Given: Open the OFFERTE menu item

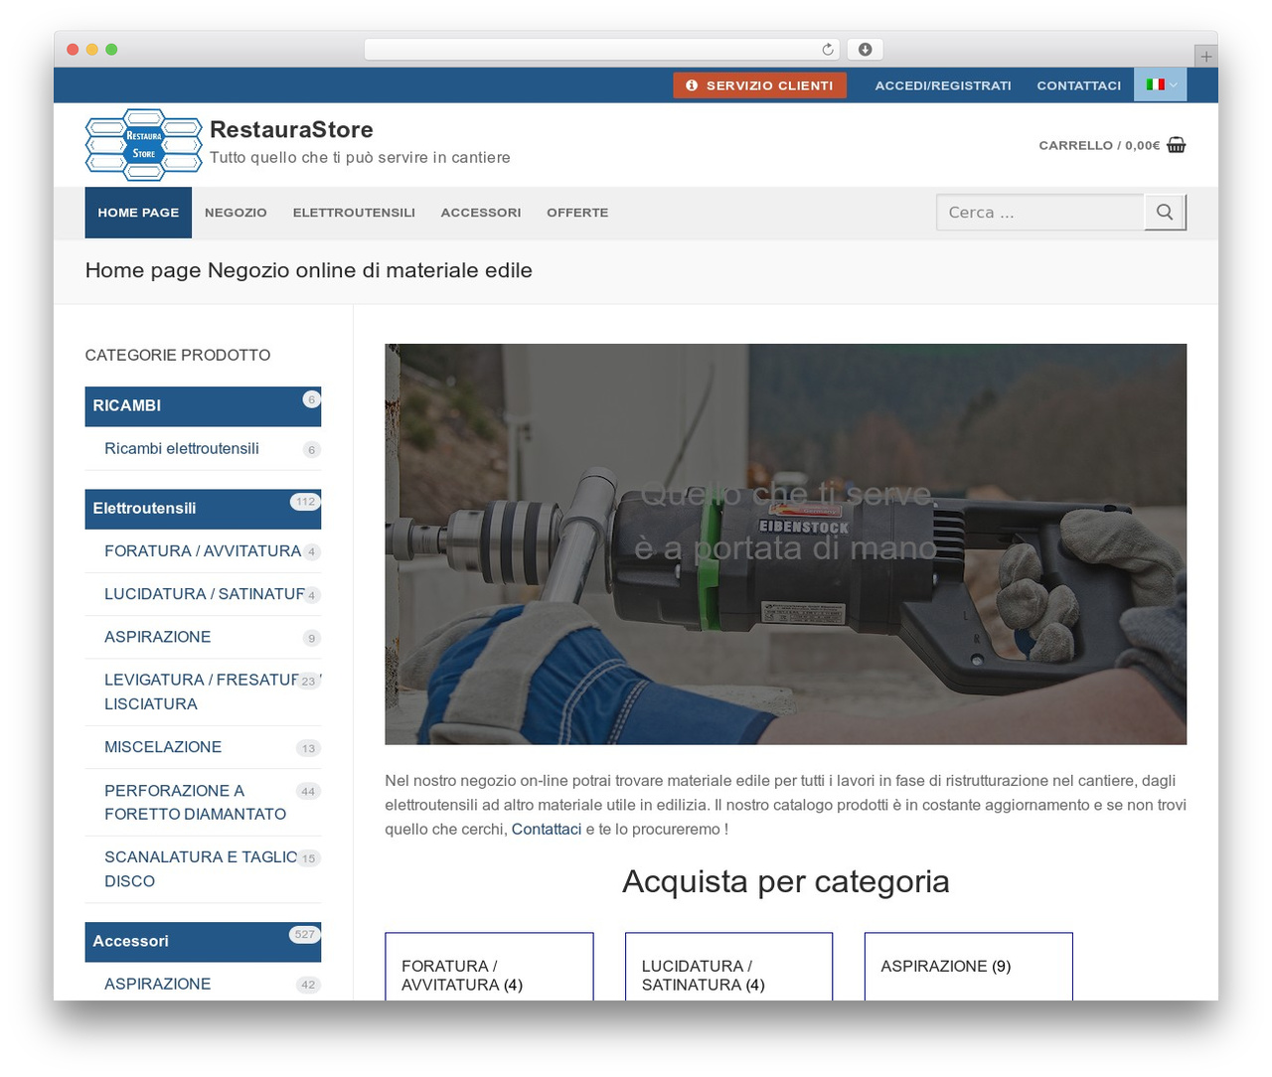Looking at the screenshot, I should click(577, 213).
